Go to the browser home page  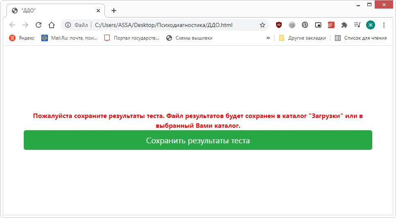[51, 25]
